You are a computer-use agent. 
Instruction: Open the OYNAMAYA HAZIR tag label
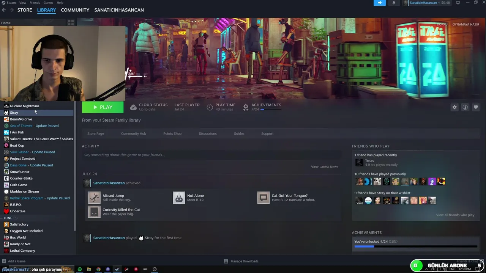466,24
